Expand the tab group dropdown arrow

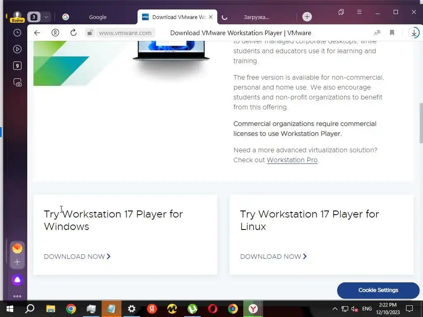point(46,17)
